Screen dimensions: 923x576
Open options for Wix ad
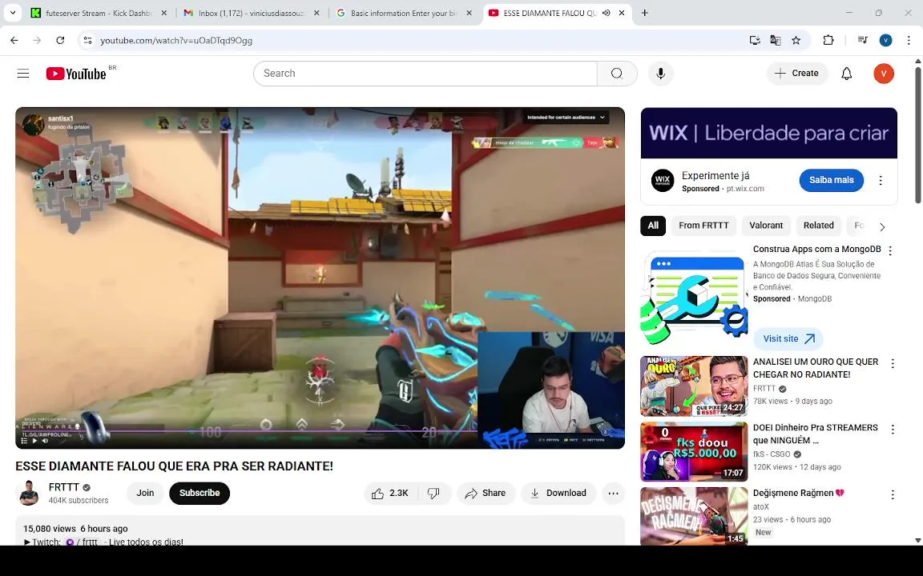coord(880,181)
